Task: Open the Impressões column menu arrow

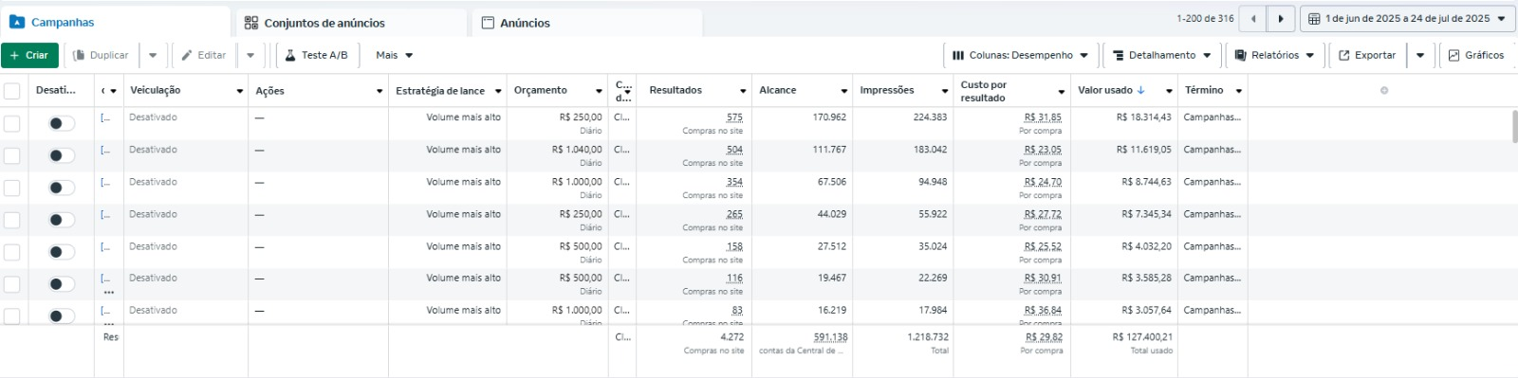Action: pos(945,91)
